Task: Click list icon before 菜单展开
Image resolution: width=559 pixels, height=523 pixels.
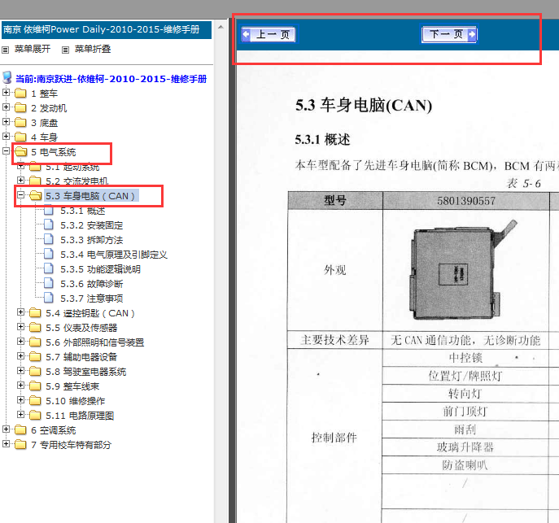Action: [6, 50]
